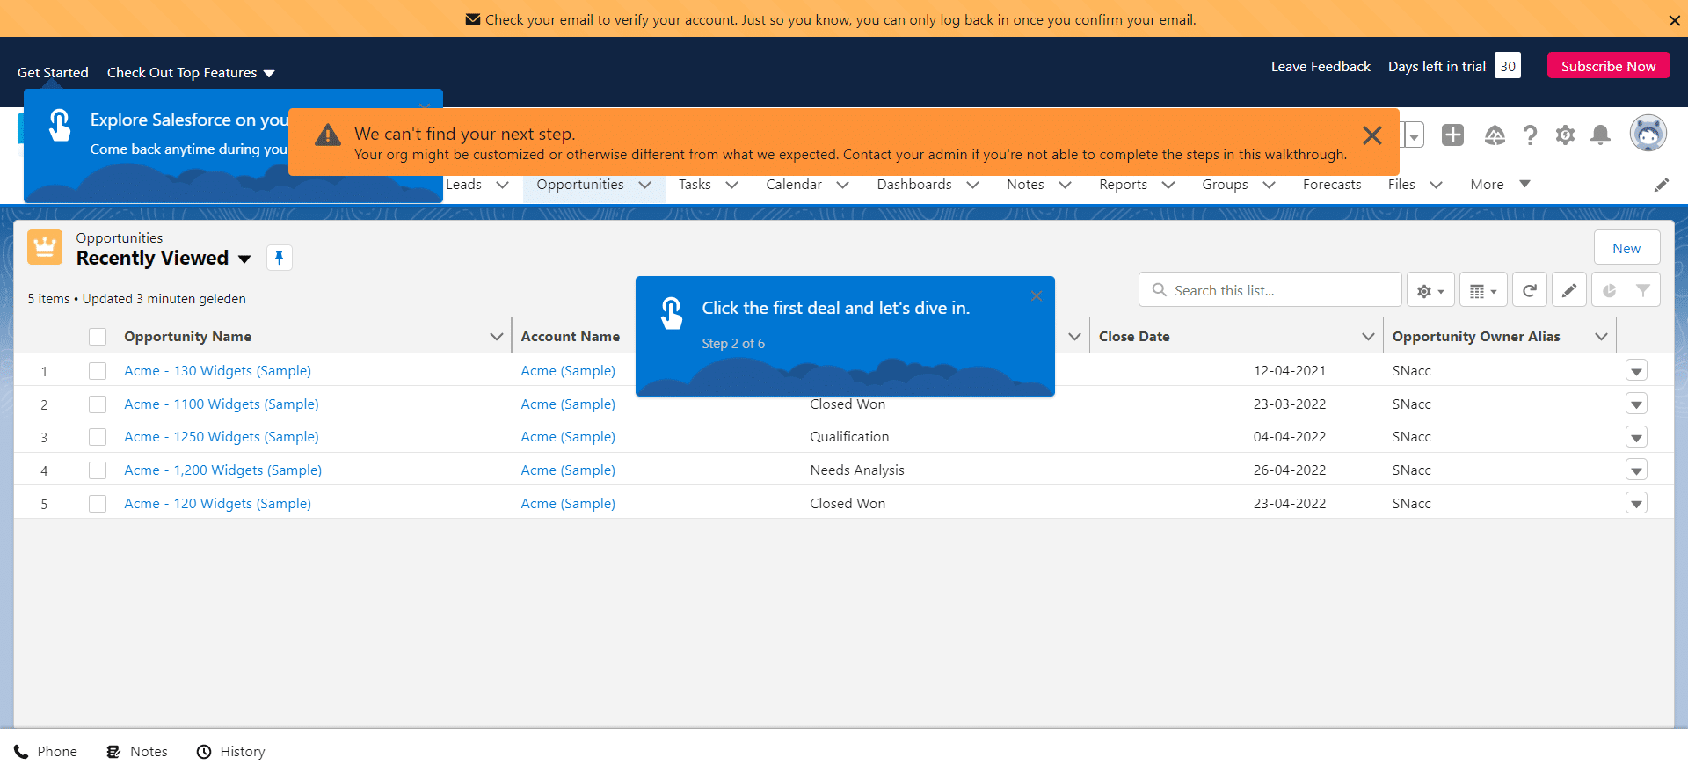Click the Leave Feedback link

point(1321,67)
